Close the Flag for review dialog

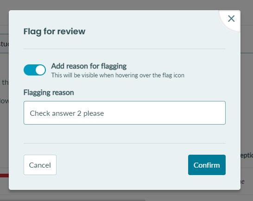tap(231, 19)
